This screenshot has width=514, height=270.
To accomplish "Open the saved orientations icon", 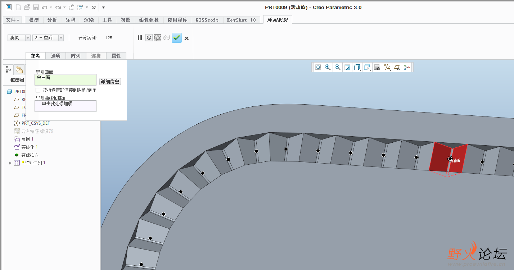I will tap(367, 67).
